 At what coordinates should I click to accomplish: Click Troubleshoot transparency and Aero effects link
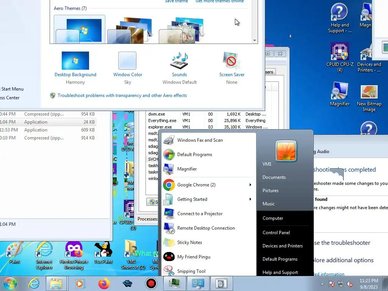(122, 95)
